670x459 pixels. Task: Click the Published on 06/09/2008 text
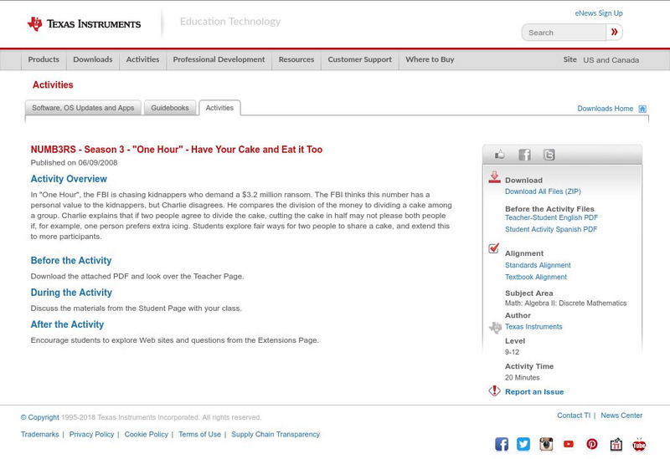pos(74,163)
